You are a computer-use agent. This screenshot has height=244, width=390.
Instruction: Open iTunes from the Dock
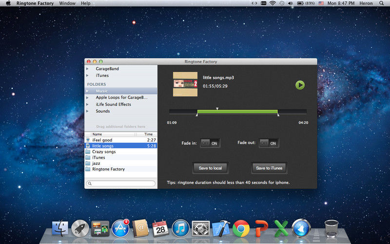click(x=180, y=228)
